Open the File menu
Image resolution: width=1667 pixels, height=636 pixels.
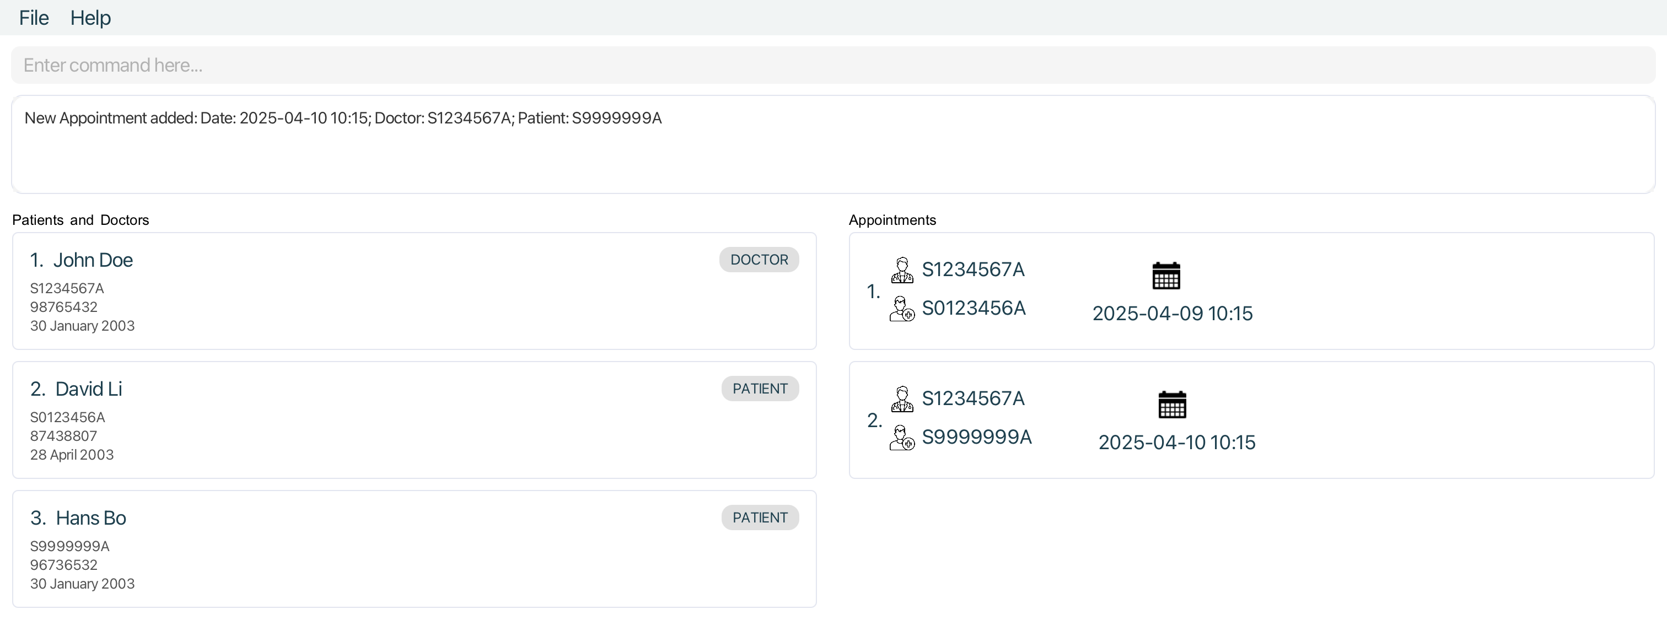(x=34, y=18)
